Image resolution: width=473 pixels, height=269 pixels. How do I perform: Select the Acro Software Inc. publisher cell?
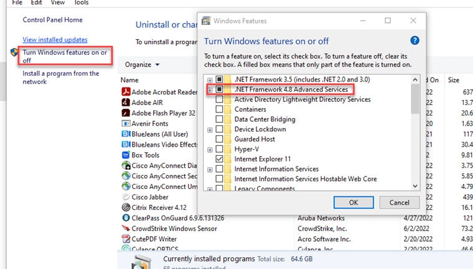coord(324,239)
